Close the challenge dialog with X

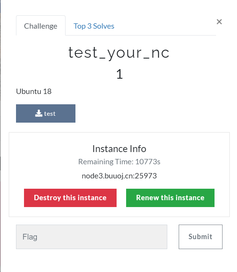click(219, 22)
